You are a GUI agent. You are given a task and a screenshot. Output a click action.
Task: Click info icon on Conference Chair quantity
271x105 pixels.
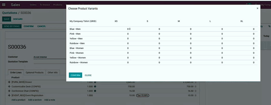point(95,91)
